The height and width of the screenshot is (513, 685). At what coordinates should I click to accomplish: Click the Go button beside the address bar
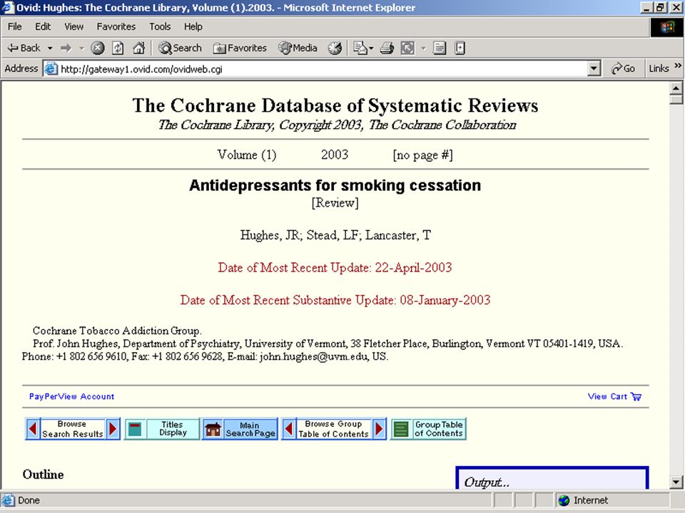pyautogui.click(x=623, y=68)
